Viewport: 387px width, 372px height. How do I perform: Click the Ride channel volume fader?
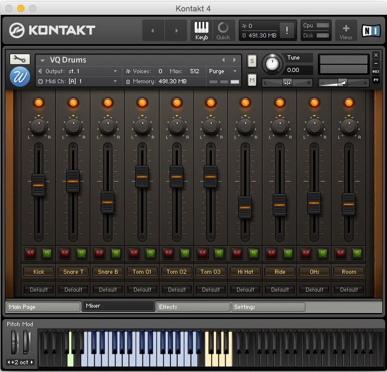(280, 205)
